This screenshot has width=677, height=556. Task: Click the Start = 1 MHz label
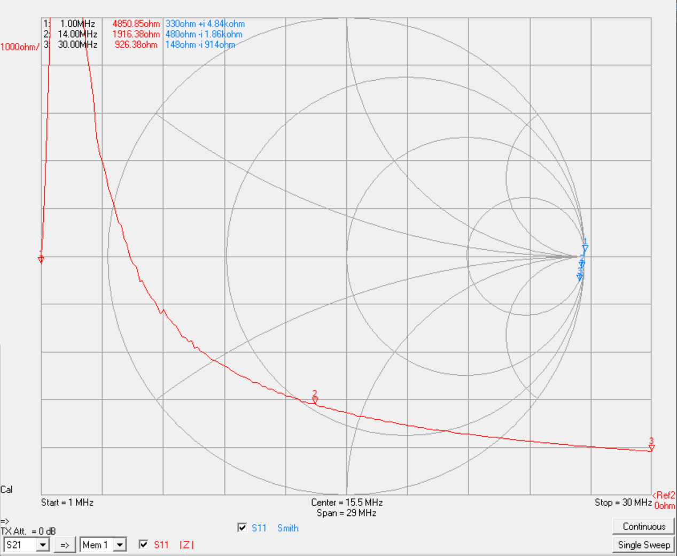tap(67, 503)
